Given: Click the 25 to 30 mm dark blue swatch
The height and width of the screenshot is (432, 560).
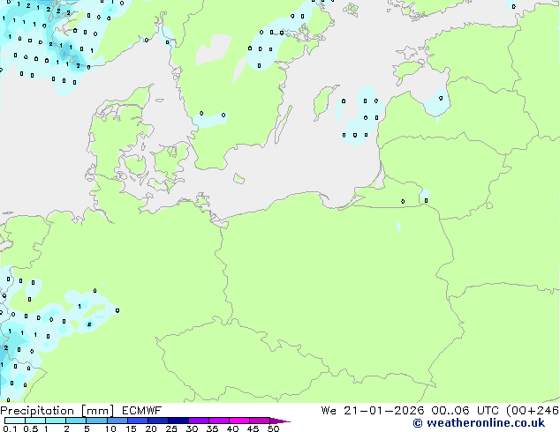Looking at the screenshot, I should [x=178, y=421].
